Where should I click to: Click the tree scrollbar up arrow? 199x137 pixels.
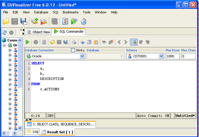click(20, 40)
